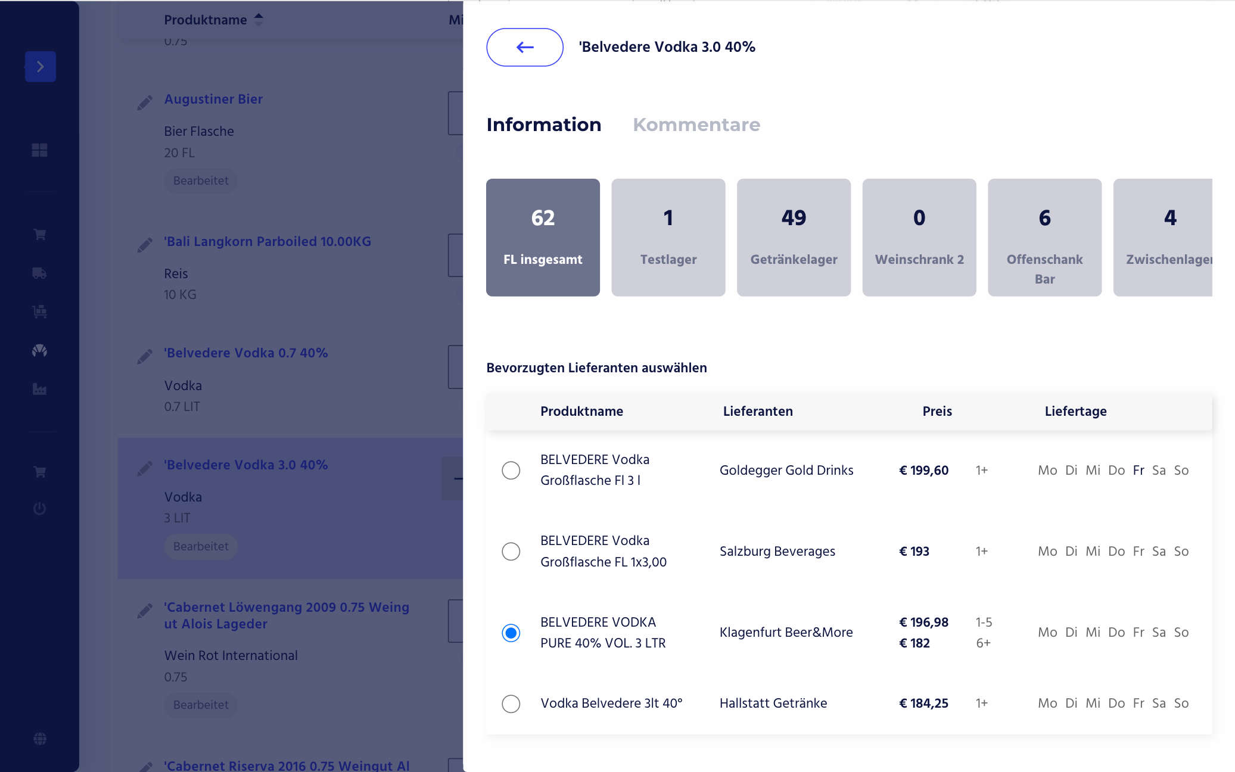Click the back arrow to return
This screenshot has width=1235, height=772.
(524, 47)
